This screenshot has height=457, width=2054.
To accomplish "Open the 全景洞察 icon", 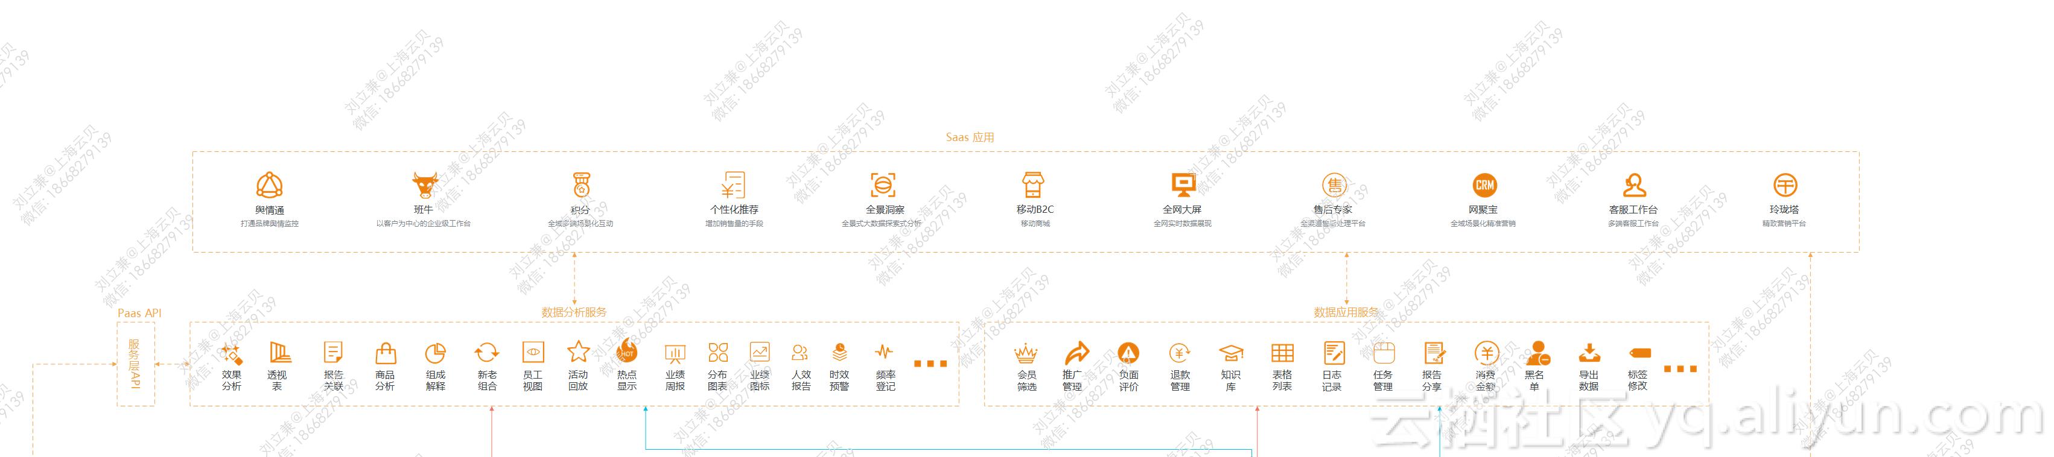I will coord(883,186).
